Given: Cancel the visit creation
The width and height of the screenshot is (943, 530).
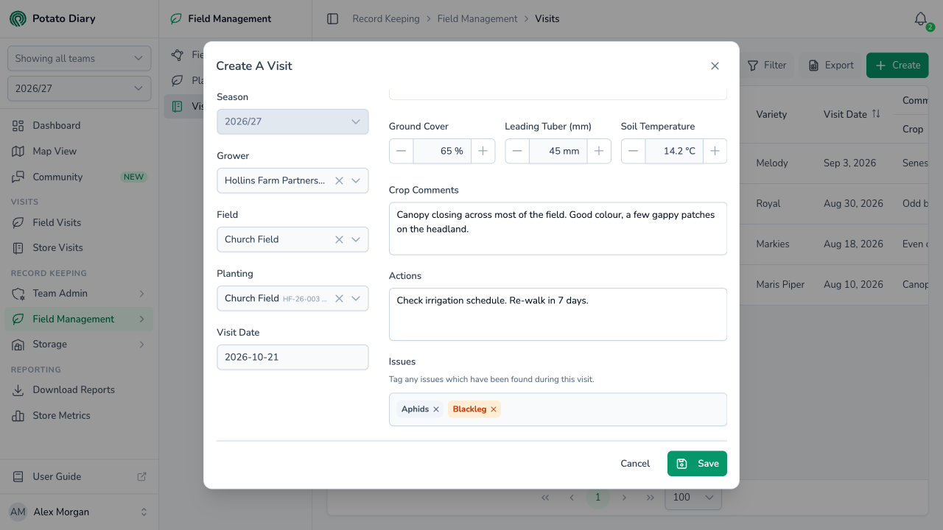Looking at the screenshot, I should tap(635, 464).
